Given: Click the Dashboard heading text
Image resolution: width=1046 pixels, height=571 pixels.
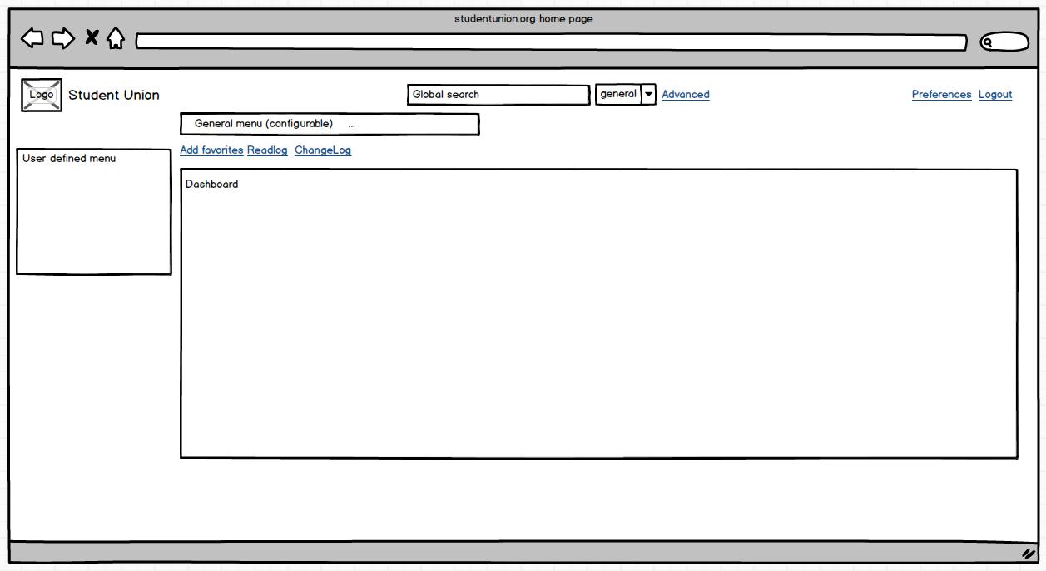Looking at the screenshot, I should pos(211,185).
